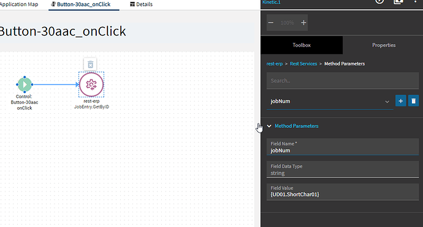The width and height of the screenshot is (423, 227).
Task: Click the Kinetic.1 link in the header
Action: click(x=272, y=2)
